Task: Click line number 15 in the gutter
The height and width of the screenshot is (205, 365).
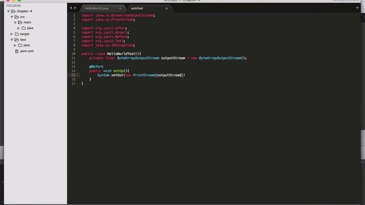Action: 74,75
